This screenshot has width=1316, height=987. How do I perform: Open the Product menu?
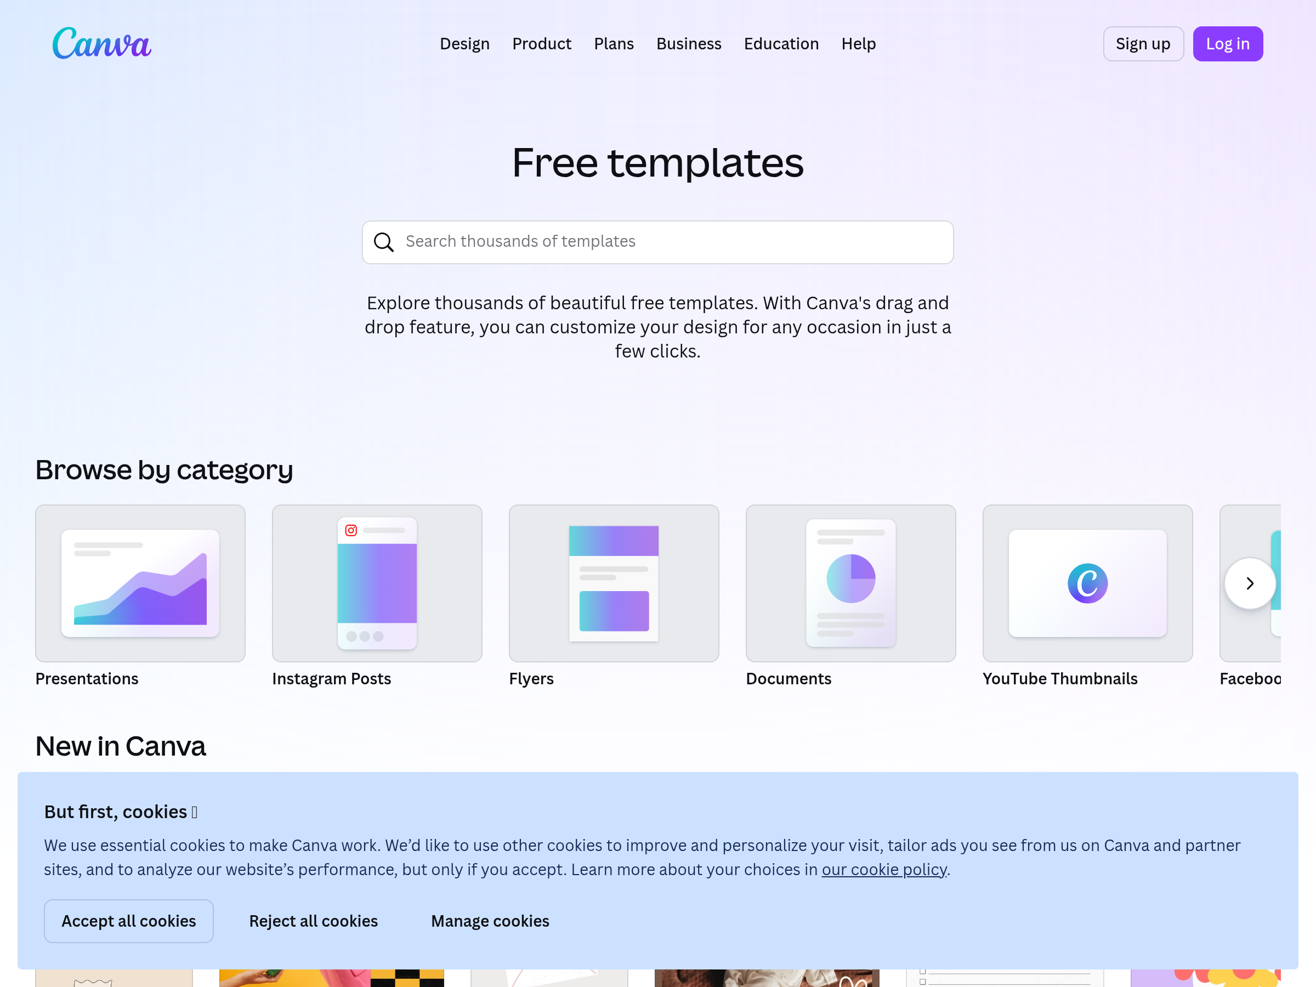(x=541, y=43)
